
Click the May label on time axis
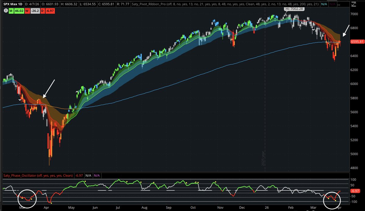71,208
